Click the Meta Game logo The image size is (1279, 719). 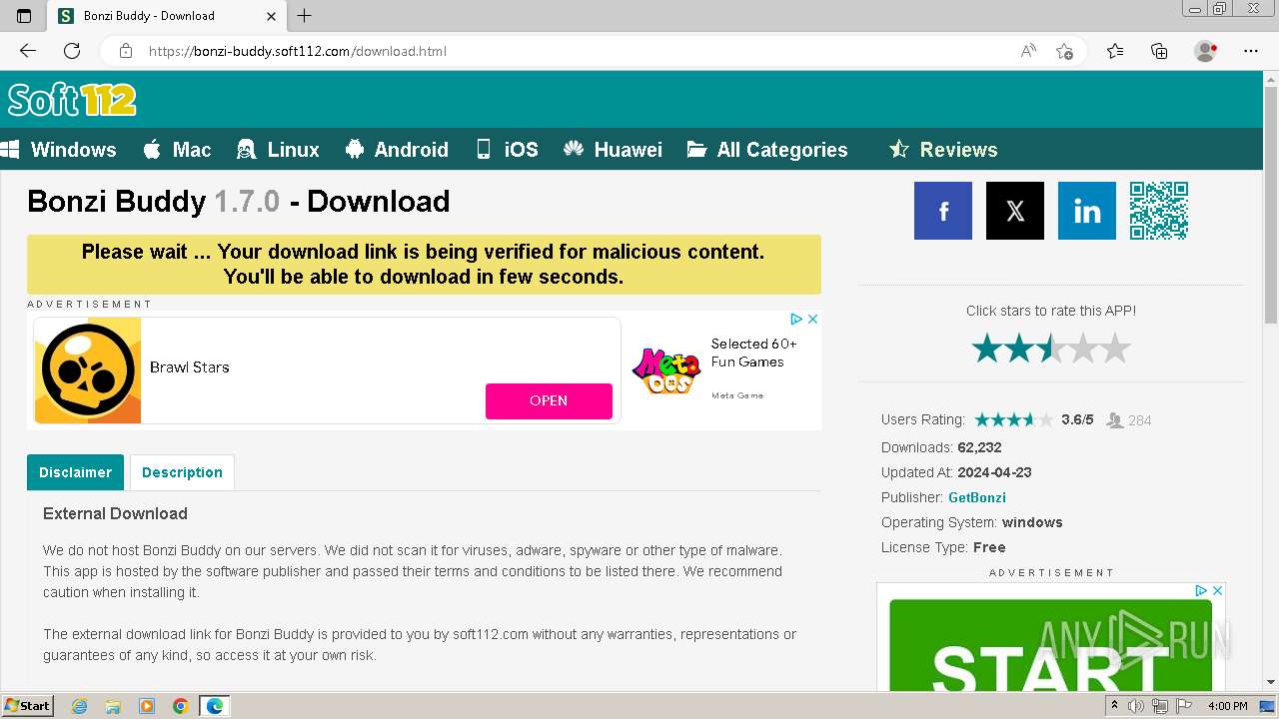coord(666,370)
